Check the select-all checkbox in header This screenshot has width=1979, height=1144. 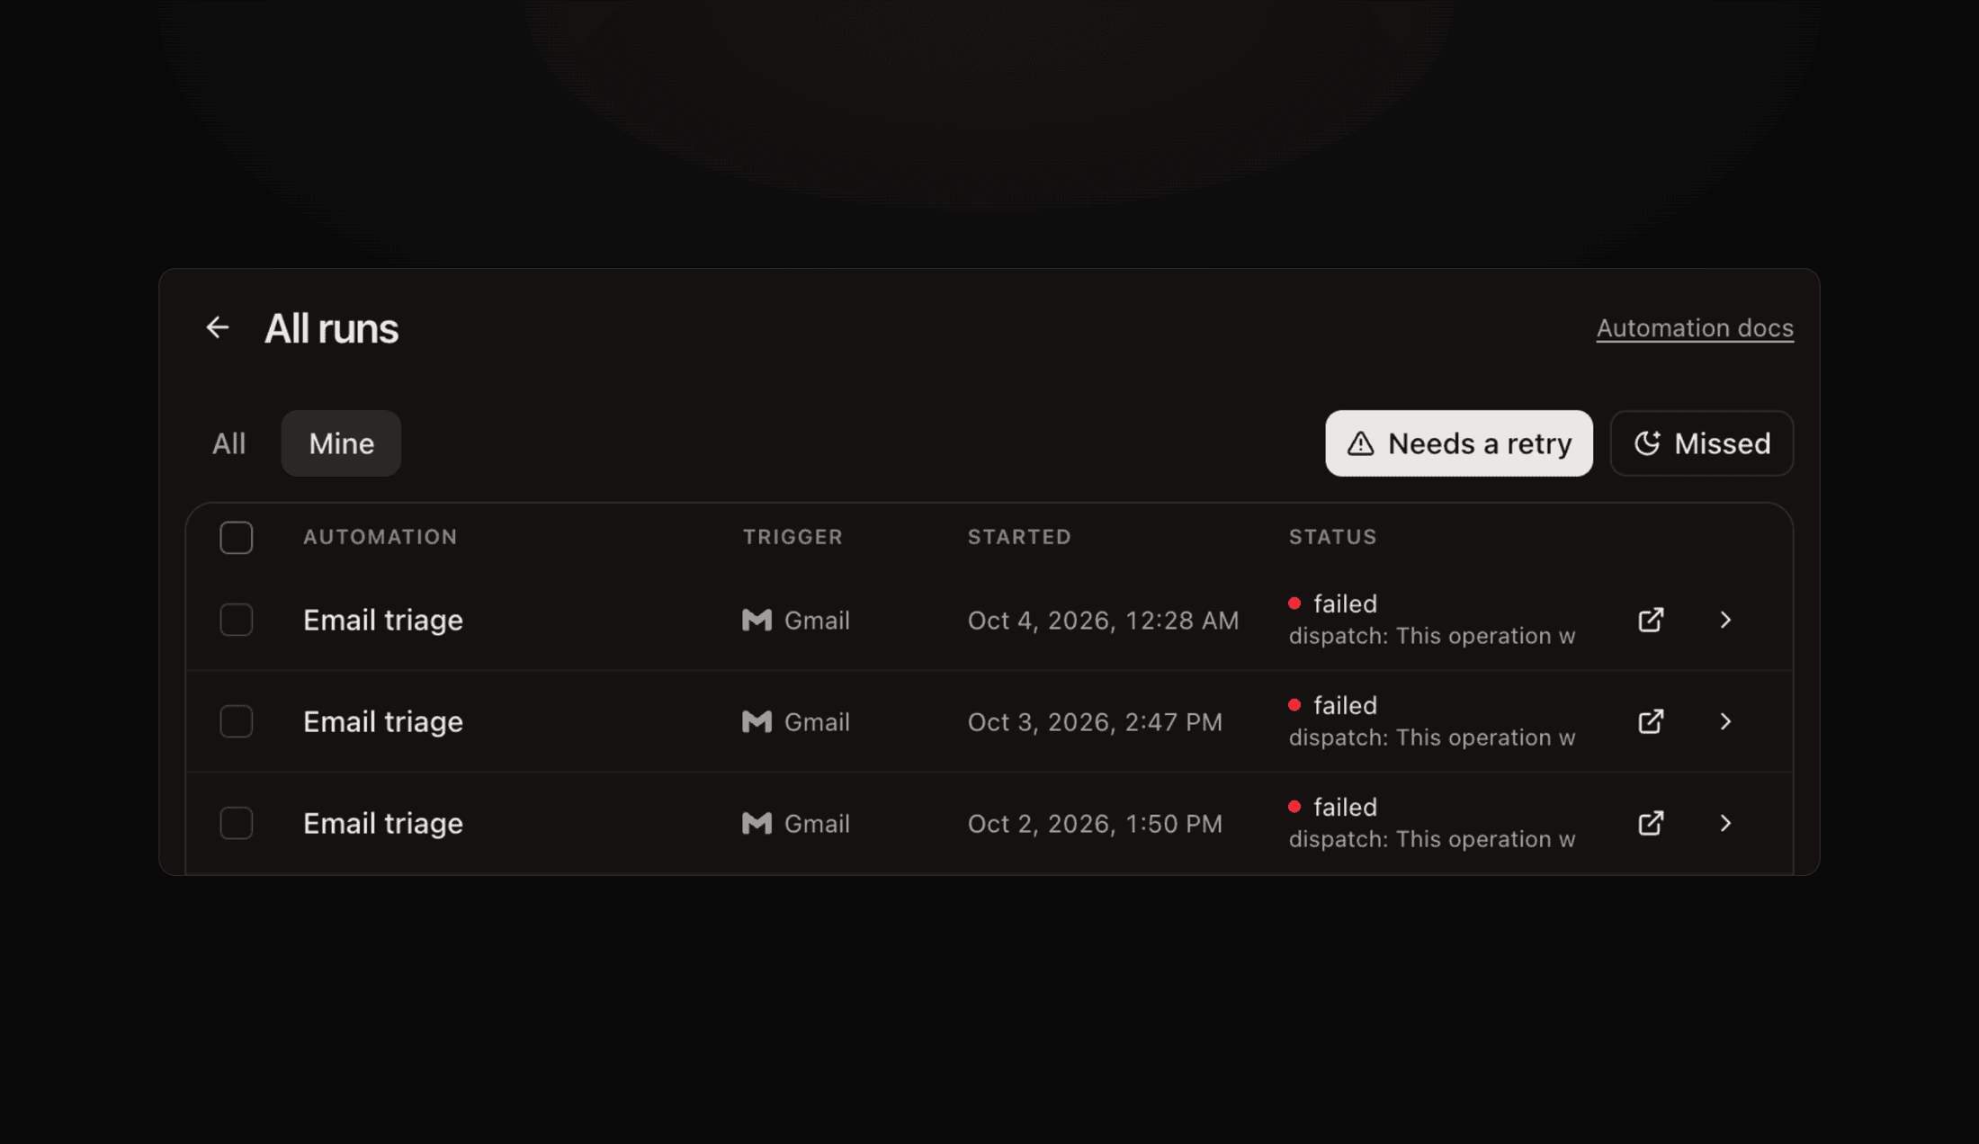coord(237,538)
